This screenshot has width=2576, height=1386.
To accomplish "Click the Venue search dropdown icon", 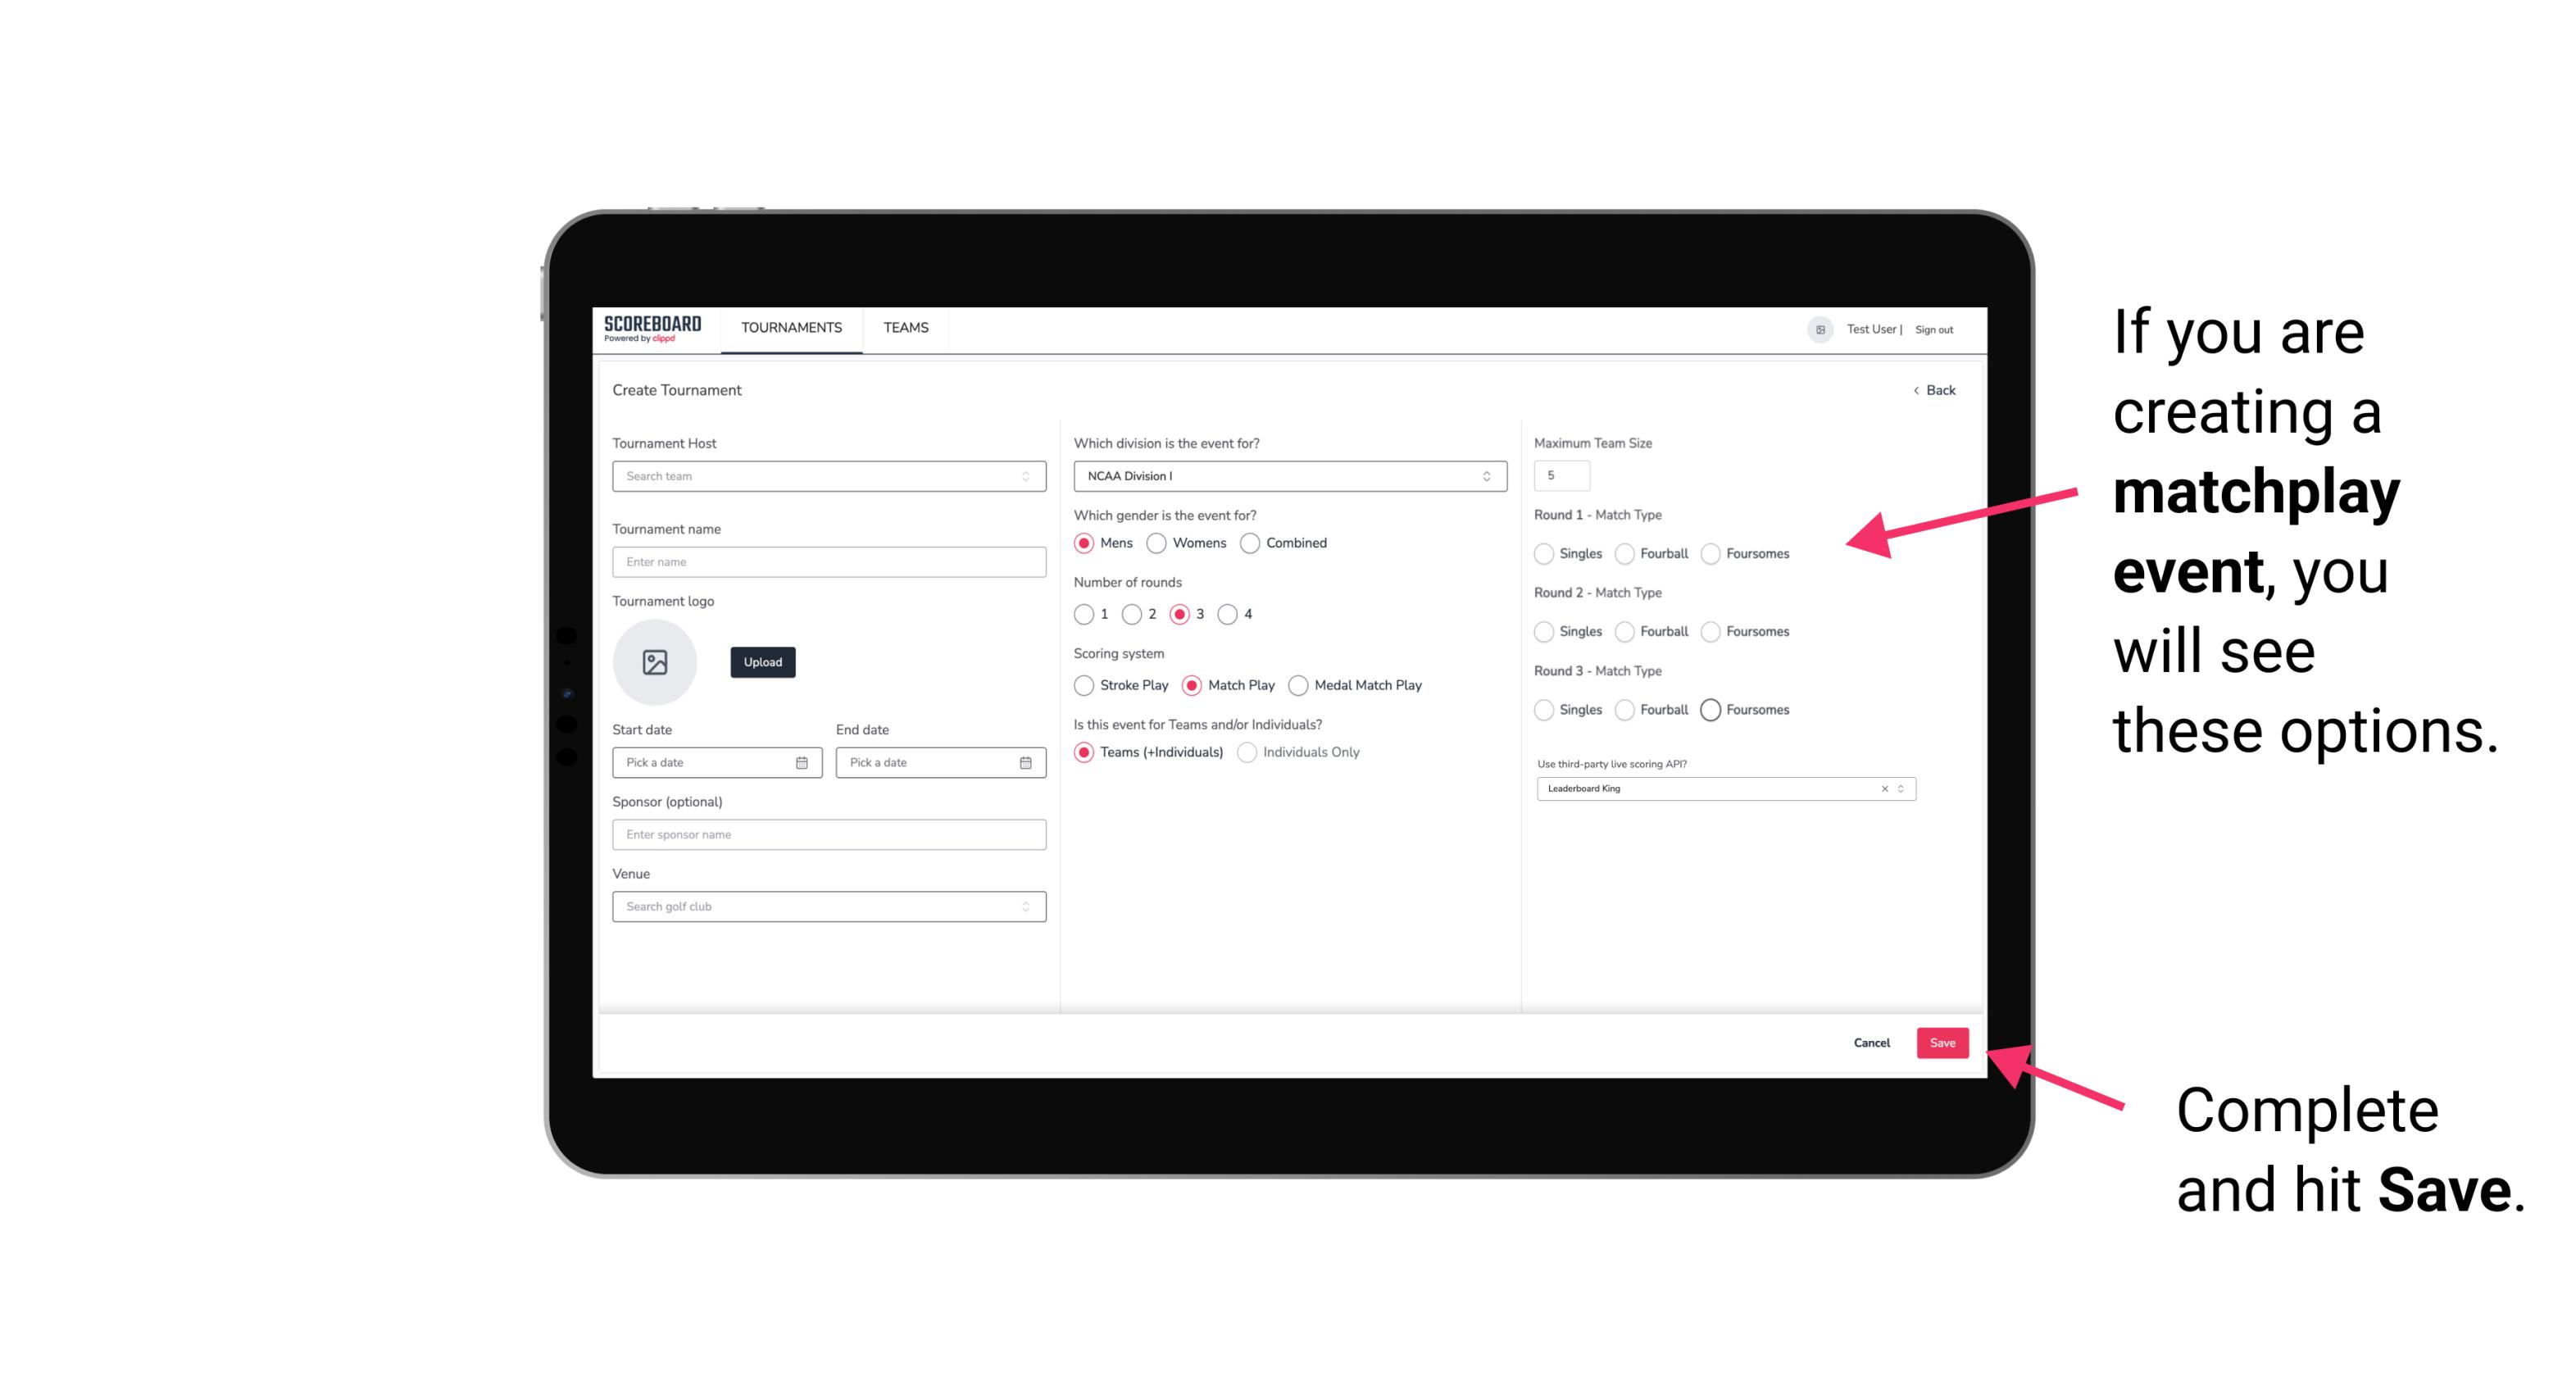I will [1025, 907].
